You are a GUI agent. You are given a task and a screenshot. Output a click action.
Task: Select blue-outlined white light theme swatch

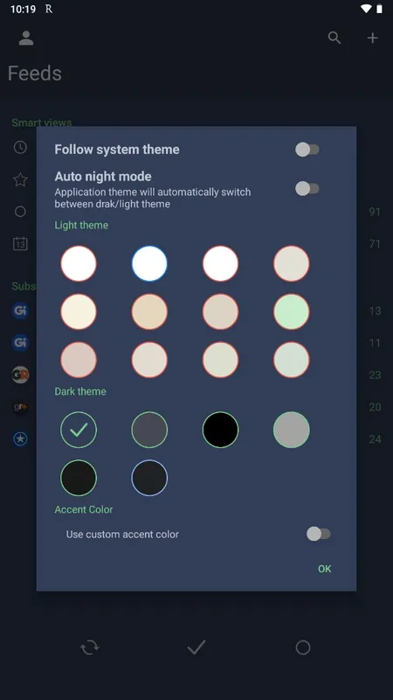pyautogui.click(x=149, y=263)
